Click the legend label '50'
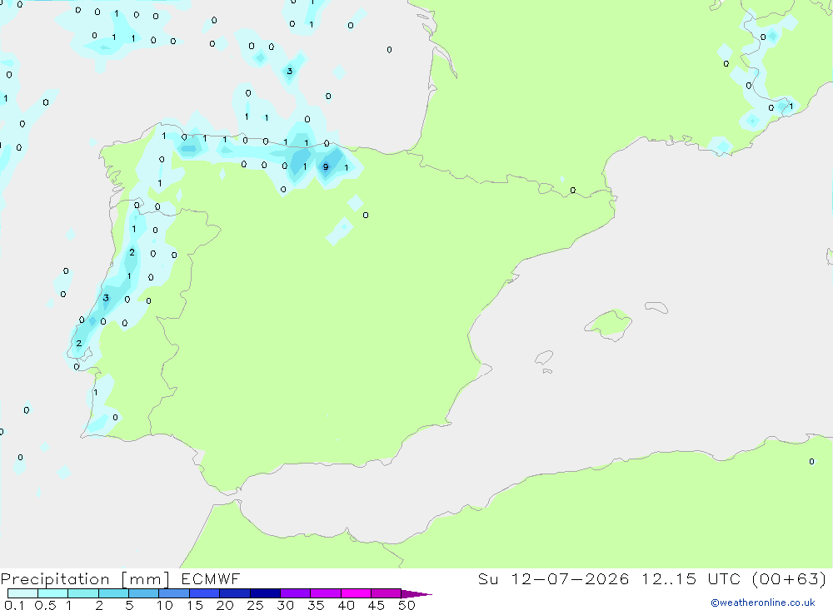This screenshot has height=610, width=833. 407,605
